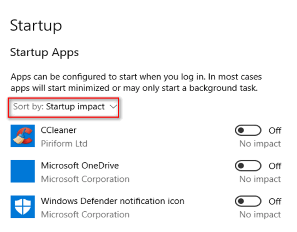
Task: Click the Off label next to OneDrive
Action: (x=275, y=166)
